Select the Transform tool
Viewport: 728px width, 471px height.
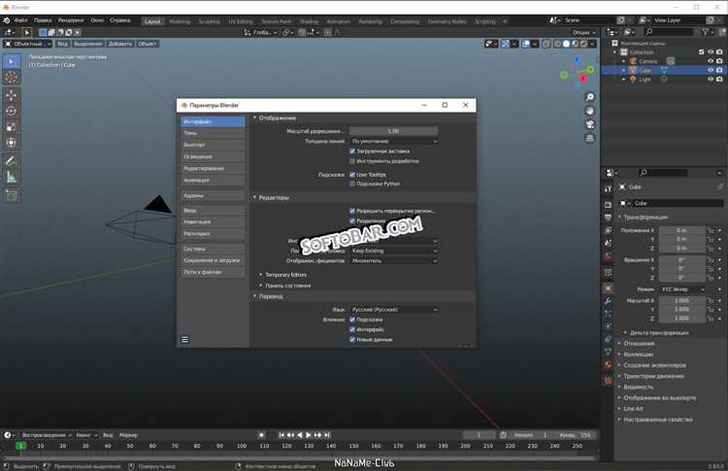12,143
